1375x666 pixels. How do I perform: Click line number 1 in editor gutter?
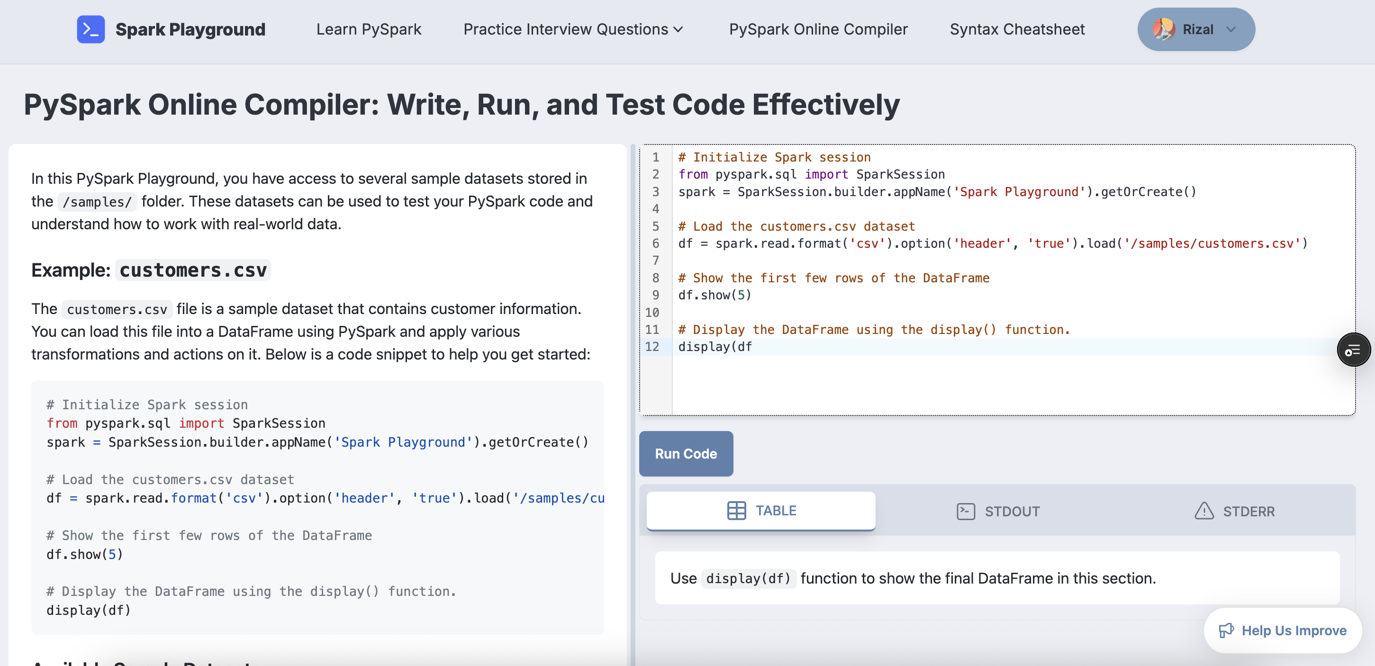tap(656, 157)
